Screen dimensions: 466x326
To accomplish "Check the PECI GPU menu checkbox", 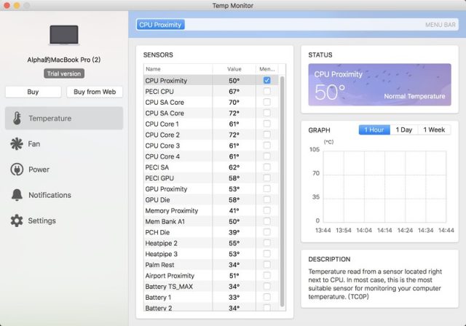I will tap(267, 178).
